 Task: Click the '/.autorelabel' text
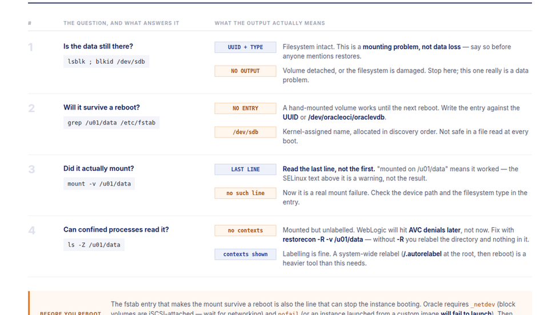click(422, 254)
